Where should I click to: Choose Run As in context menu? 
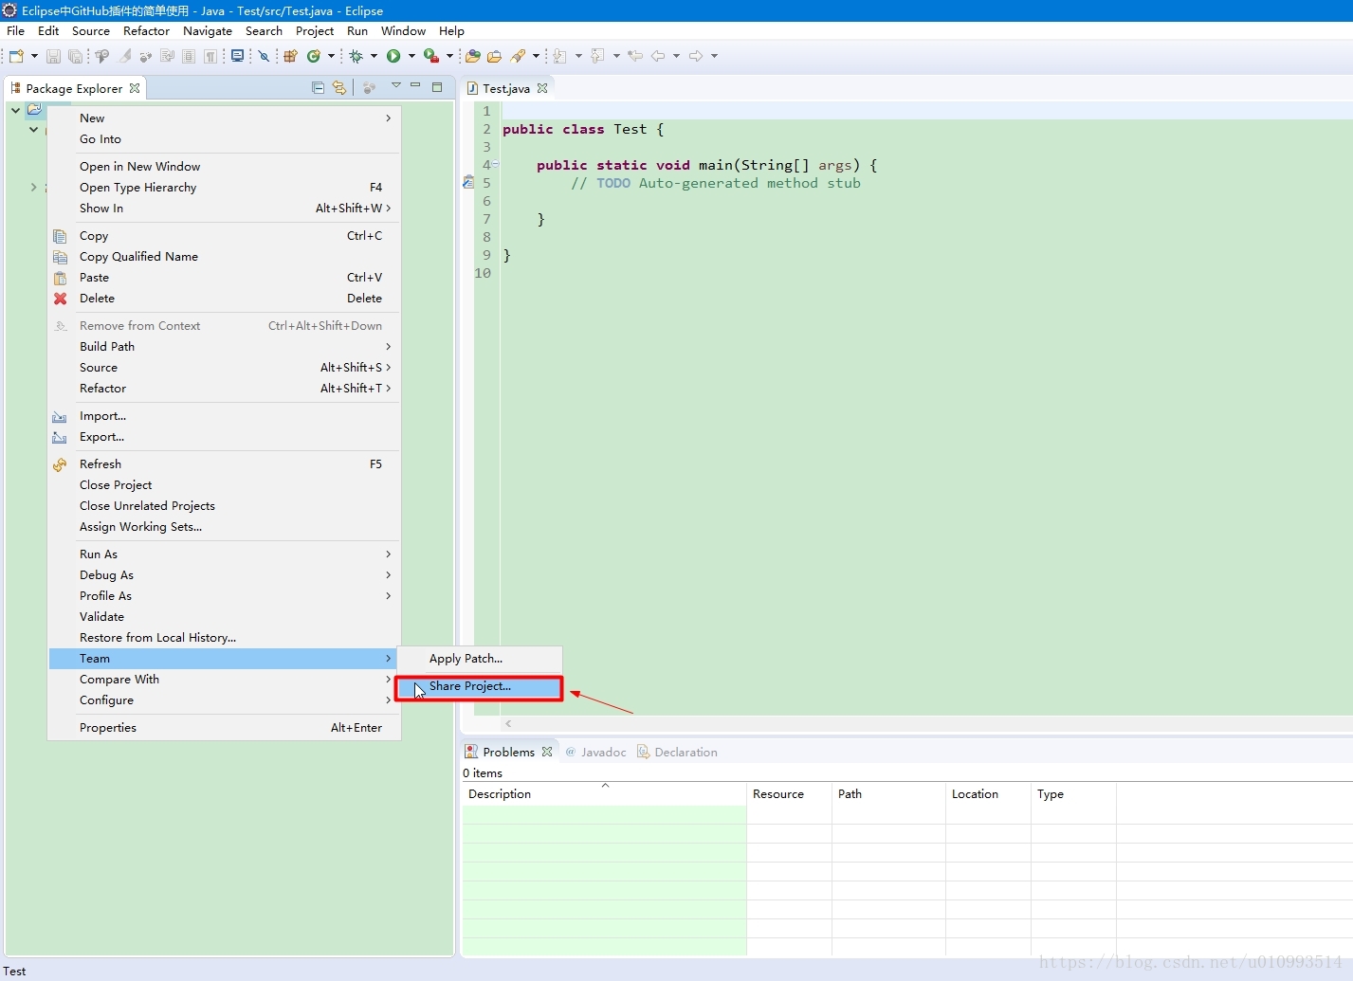pyautogui.click(x=224, y=554)
